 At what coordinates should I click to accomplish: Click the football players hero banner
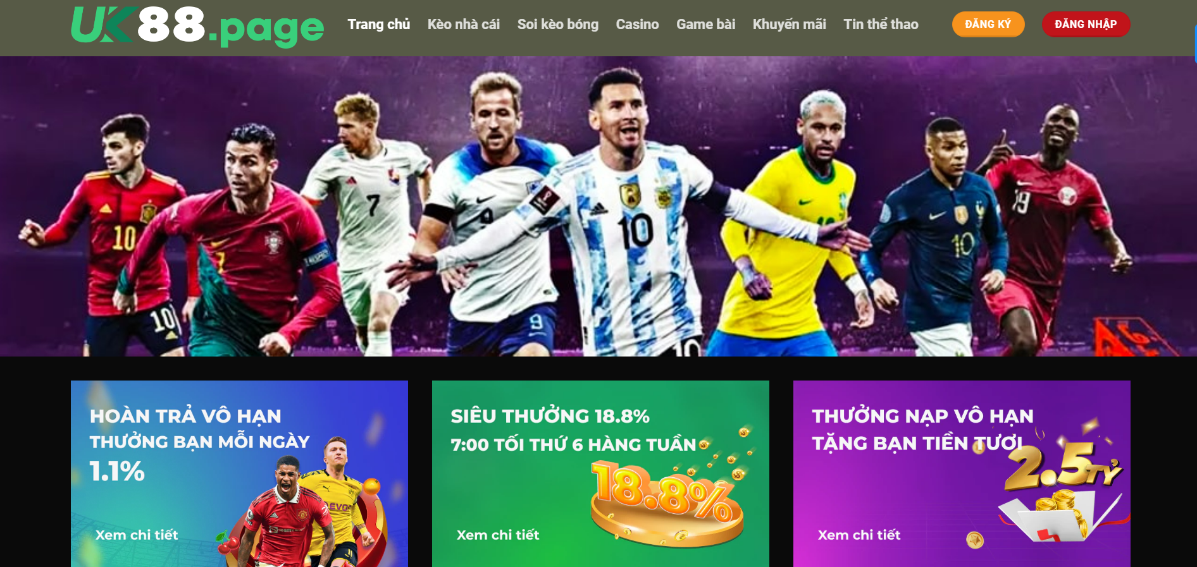pyautogui.click(x=598, y=206)
